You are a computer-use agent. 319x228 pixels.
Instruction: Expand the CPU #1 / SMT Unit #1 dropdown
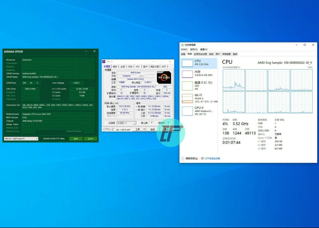21,138
